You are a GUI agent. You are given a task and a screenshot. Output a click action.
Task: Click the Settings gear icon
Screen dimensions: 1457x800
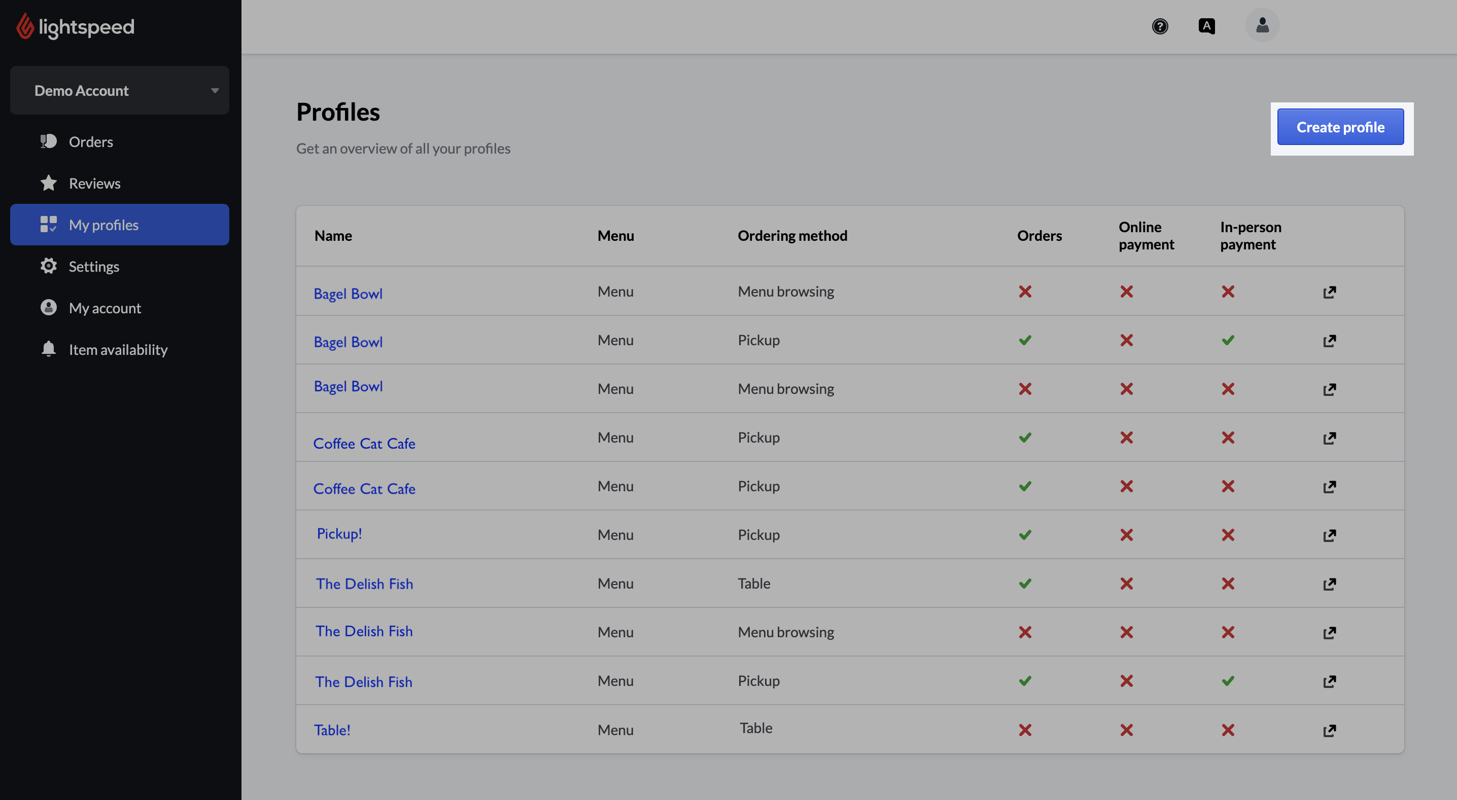(x=49, y=266)
